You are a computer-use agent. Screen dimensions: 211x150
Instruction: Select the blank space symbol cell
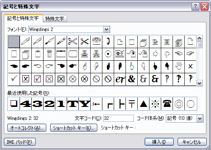14,42
